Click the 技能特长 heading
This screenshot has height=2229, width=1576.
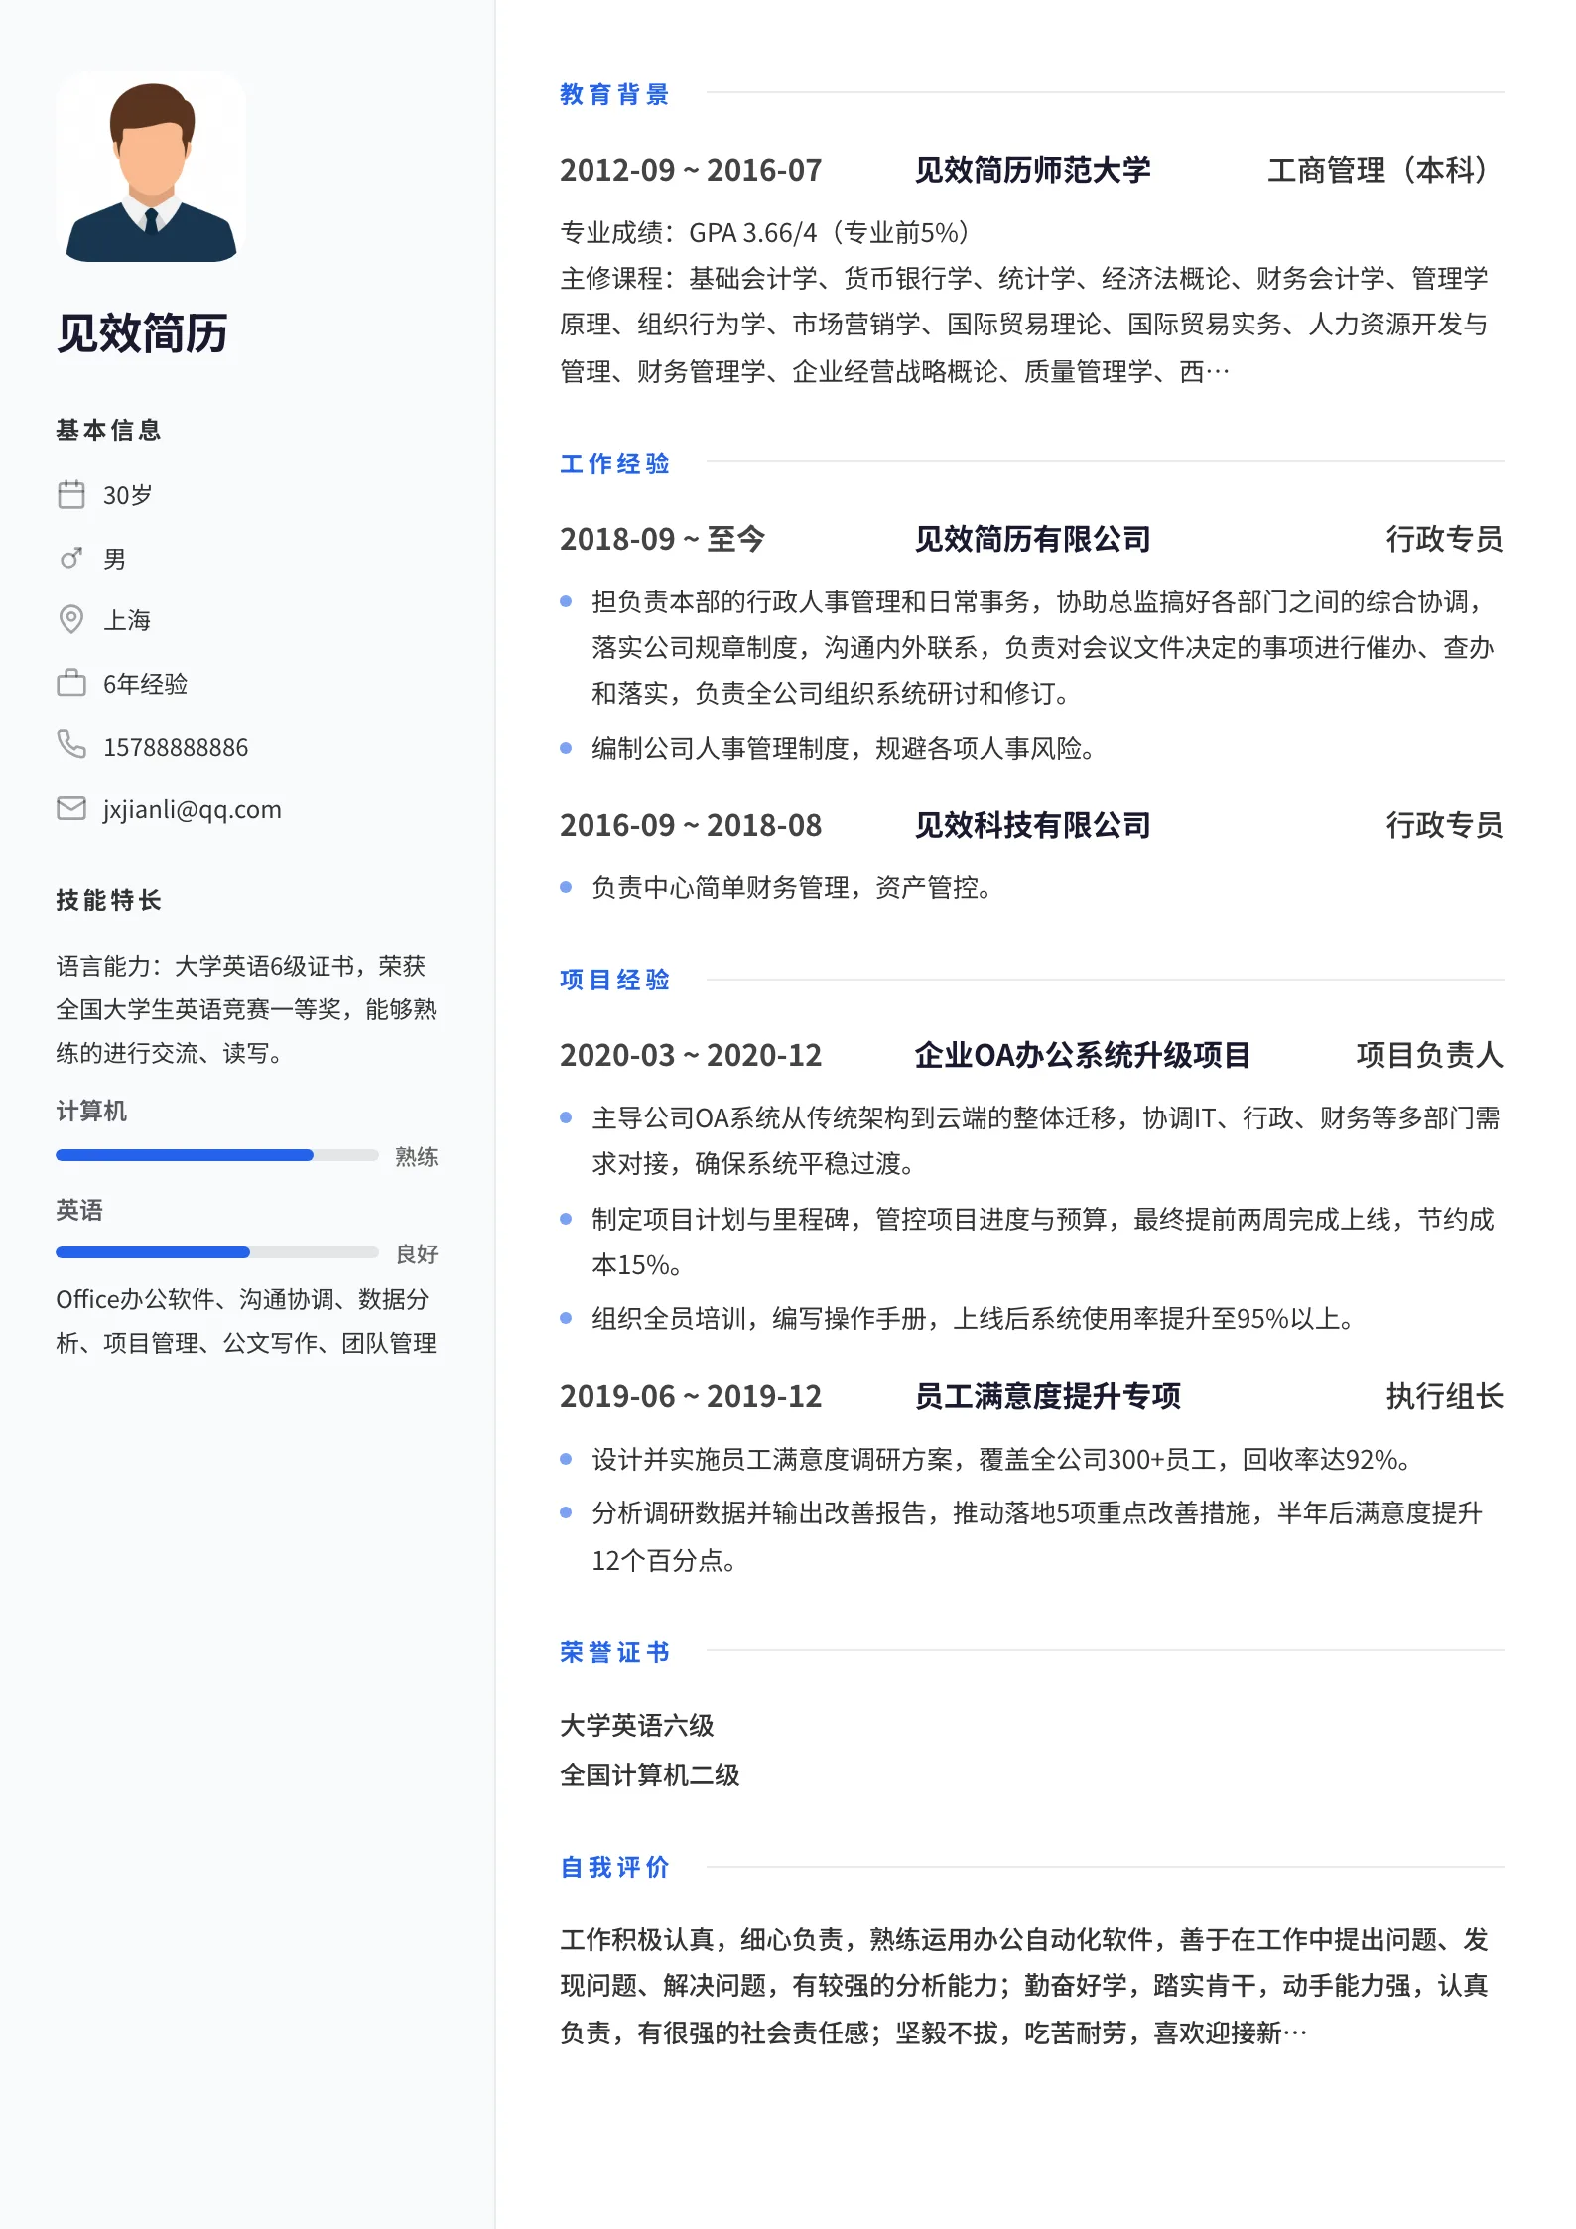tap(109, 900)
